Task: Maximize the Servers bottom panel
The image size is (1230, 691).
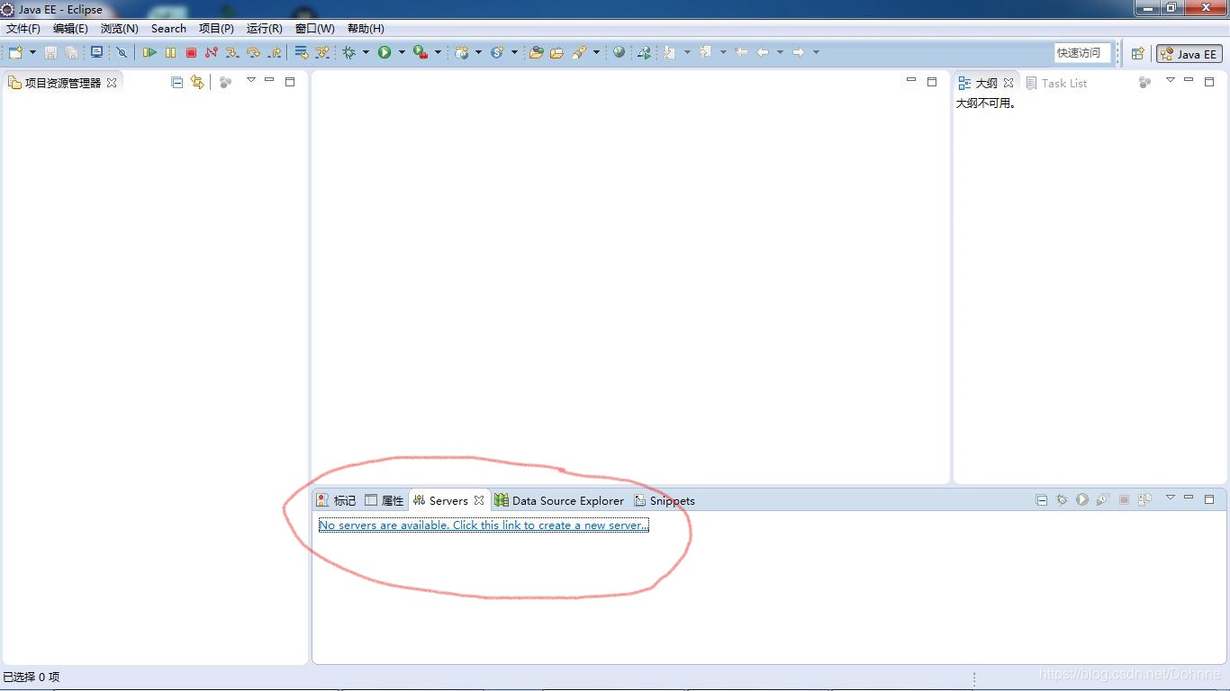Action: (1209, 498)
